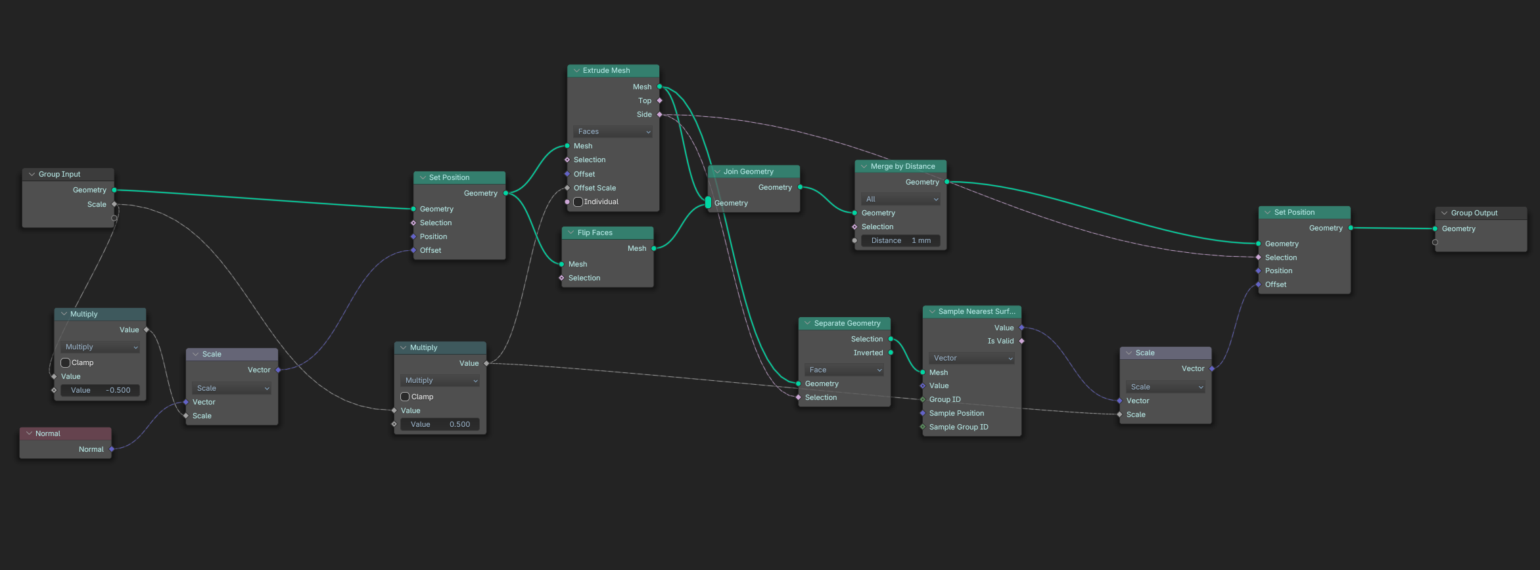Image resolution: width=1540 pixels, height=570 pixels.
Task: Collapse the Join Geometry node with its chevron
Action: pyautogui.click(x=717, y=172)
